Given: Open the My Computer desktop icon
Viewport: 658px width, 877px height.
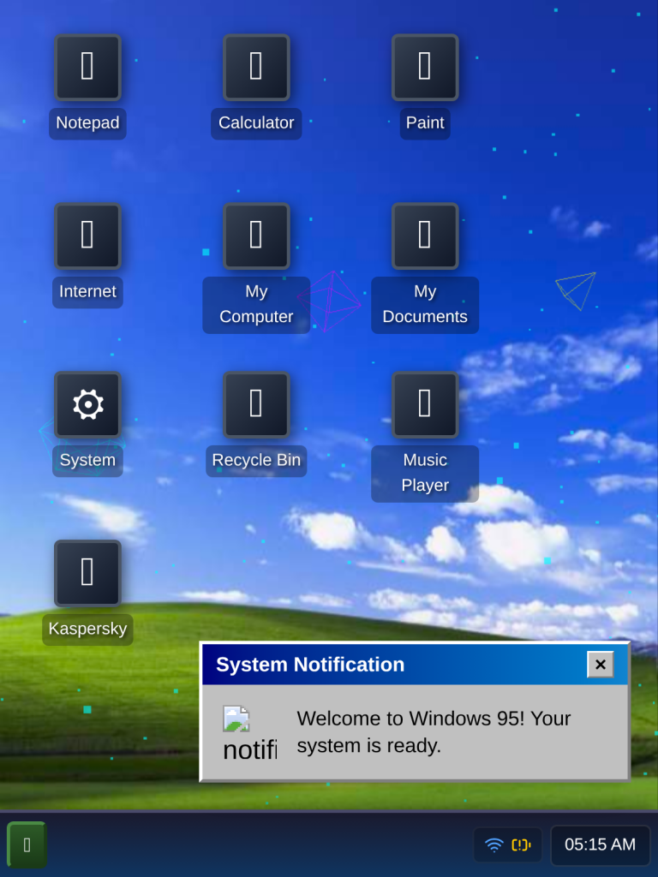Looking at the screenshot, I should 256,236.
